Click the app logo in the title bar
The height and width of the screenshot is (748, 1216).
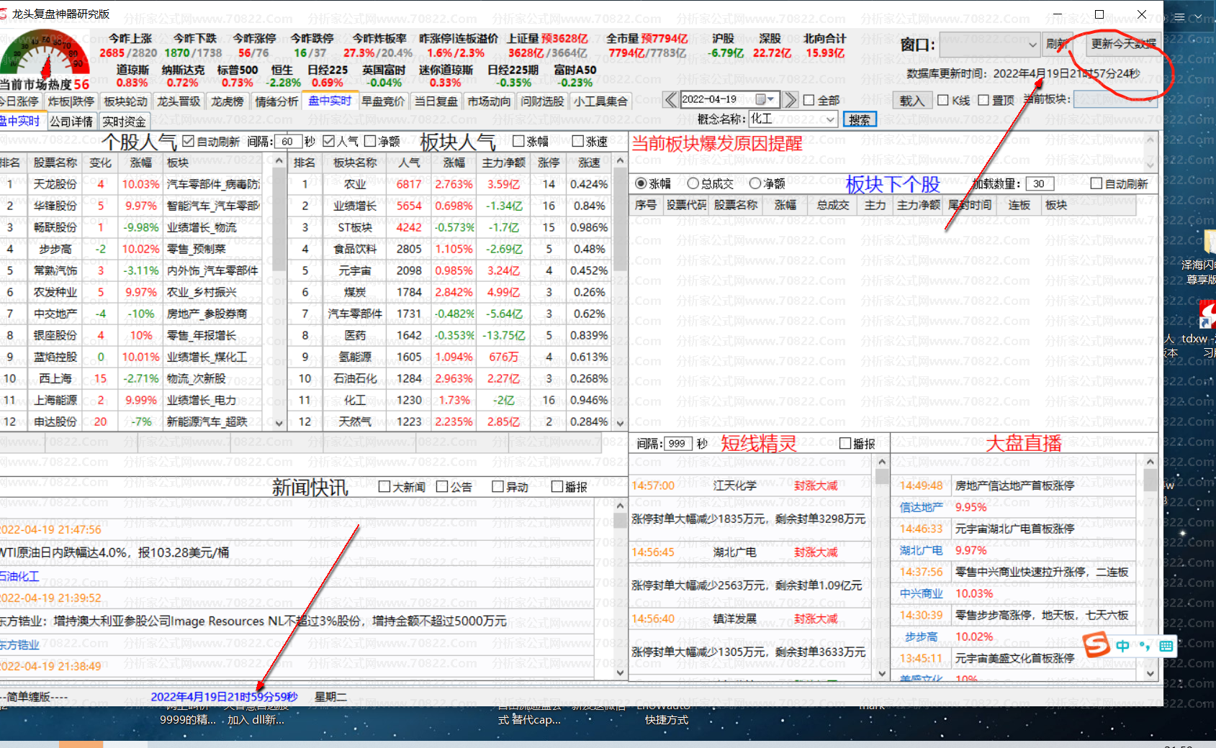[4, 14]
